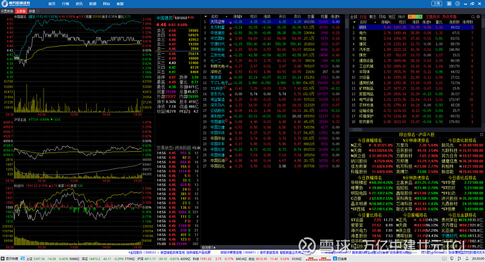Viewport: 485px width, 262px height.
Task: Open sector list dropdown arrow left of 名称
Action: (354, 22)
